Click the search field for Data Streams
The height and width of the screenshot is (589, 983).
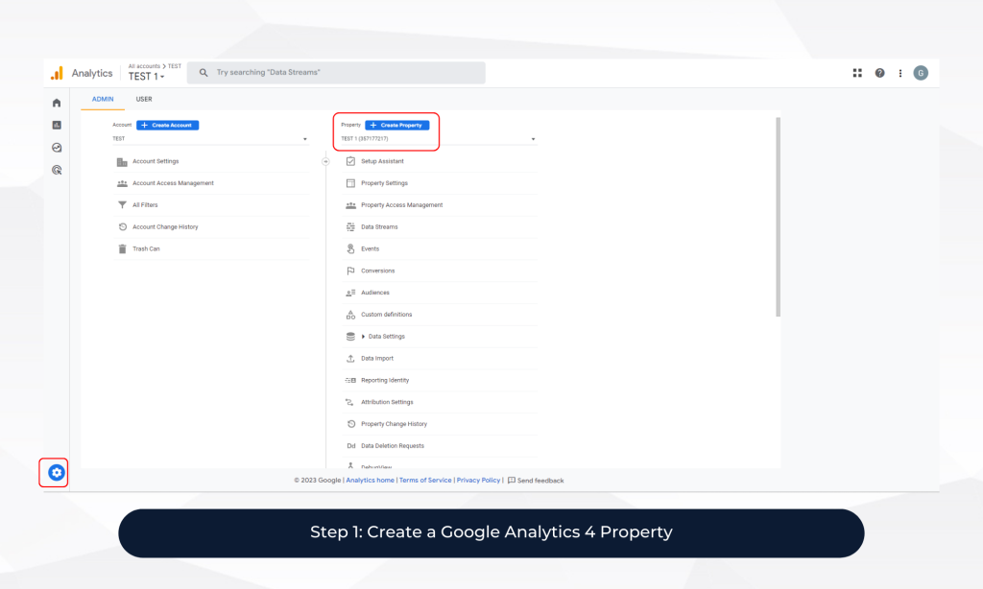tap(336, 73)
